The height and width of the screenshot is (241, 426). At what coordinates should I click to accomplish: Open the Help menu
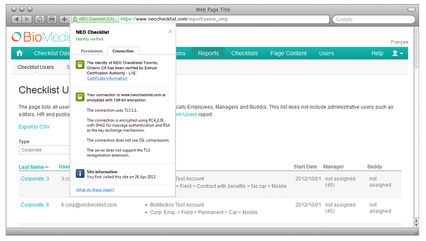[x=378, y=53]
